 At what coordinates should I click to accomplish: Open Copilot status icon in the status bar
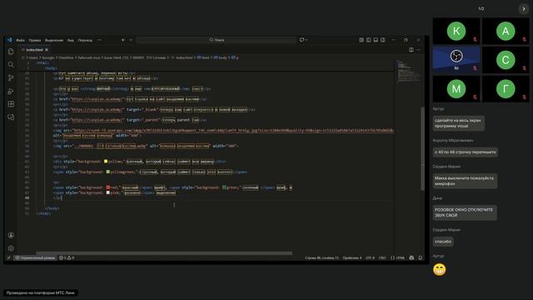tap(411, 257)
